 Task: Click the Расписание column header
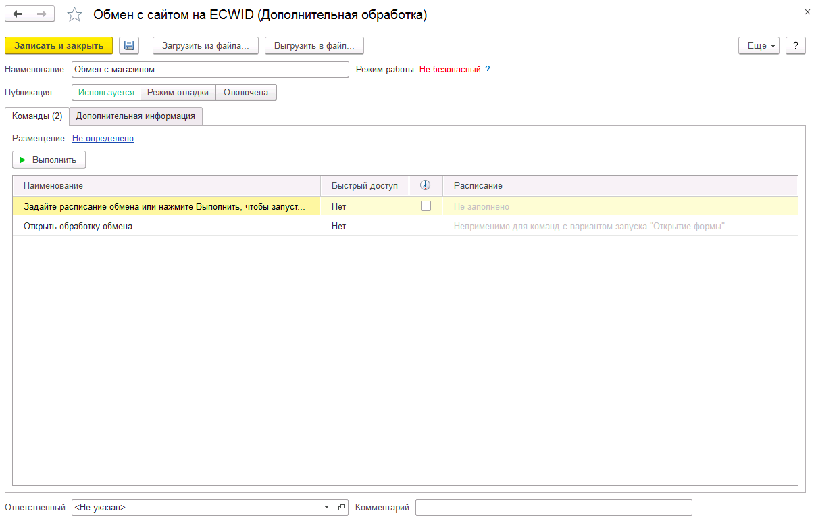point(620,185)
